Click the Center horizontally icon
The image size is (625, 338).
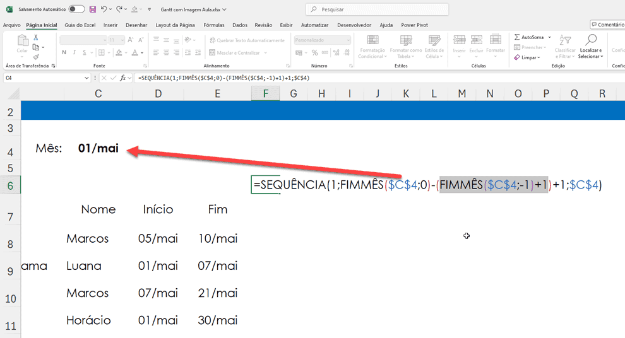pyautogui.click(x=166, y=52)
